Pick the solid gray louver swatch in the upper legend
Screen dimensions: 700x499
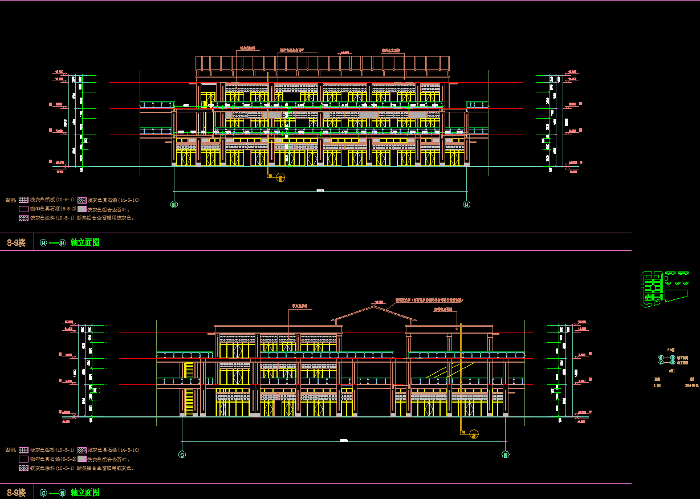click(82, 209)
